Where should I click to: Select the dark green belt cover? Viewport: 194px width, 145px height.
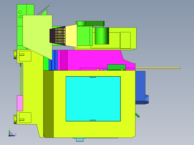tap(95, 23)
